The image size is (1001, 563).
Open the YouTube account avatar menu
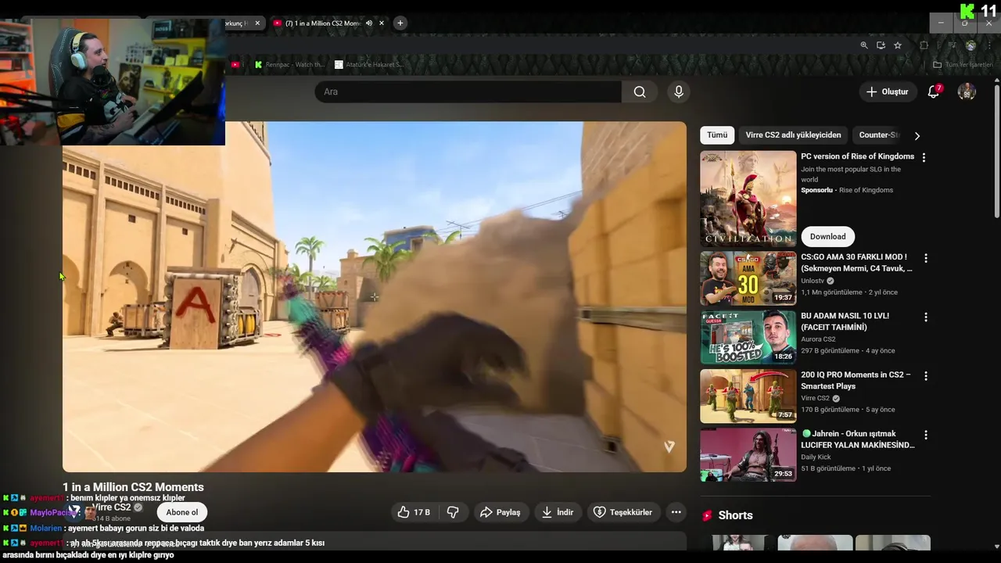(x=967, y=91)
